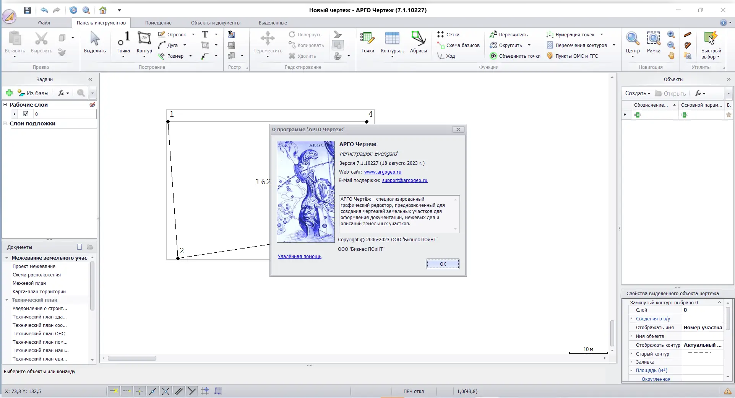Click the support@argogeo.ru email link
The width and height of the screenshot is (735, 398).
[x=405, y=180]
